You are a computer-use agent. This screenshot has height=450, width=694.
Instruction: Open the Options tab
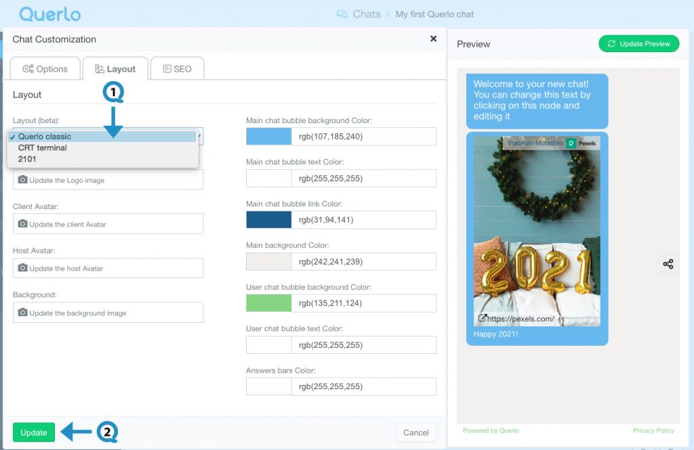pyautogui.click(x=45, y=68)
